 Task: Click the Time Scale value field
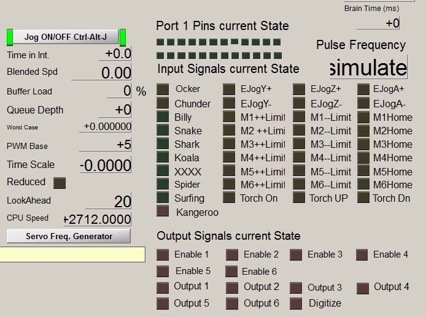click(x=106, y=165)
